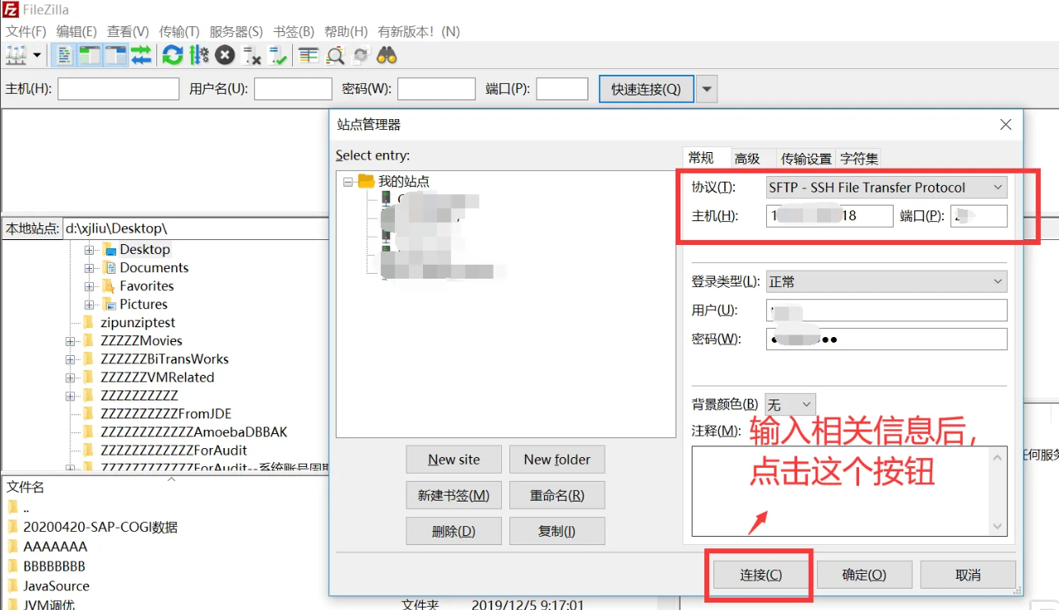Click the 确定(O) button
The image size is (1059, 610).
(864, 575)
